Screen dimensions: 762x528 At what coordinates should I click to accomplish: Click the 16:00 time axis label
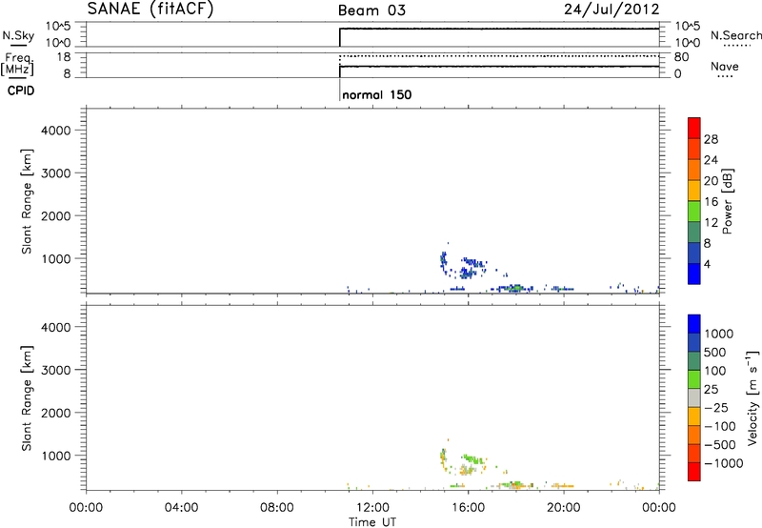(468, 508)
